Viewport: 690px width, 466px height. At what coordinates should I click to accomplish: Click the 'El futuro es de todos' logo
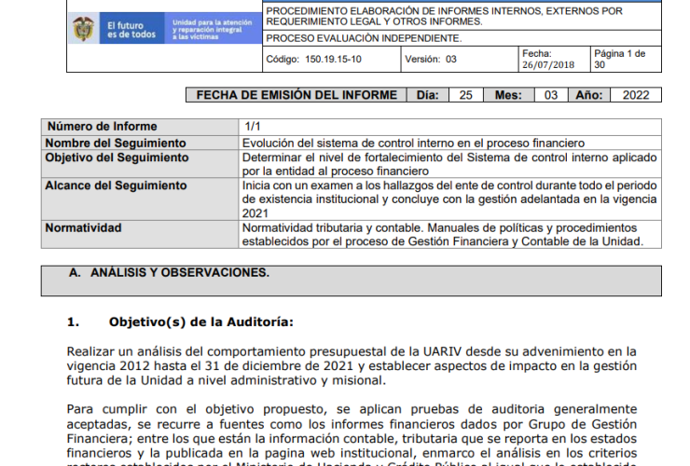131,30
